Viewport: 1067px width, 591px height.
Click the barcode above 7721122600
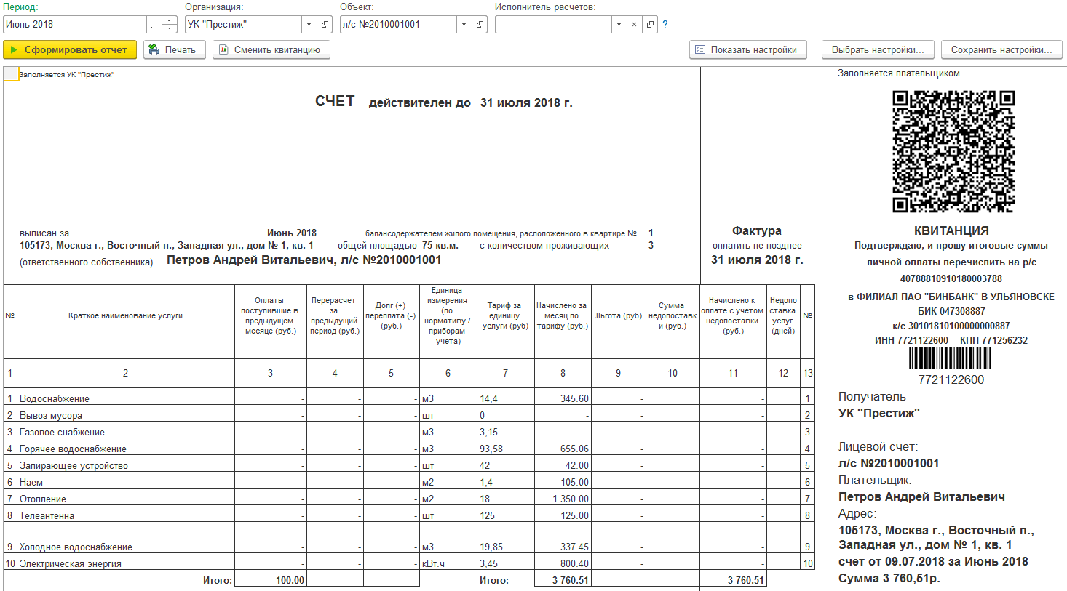951,359
